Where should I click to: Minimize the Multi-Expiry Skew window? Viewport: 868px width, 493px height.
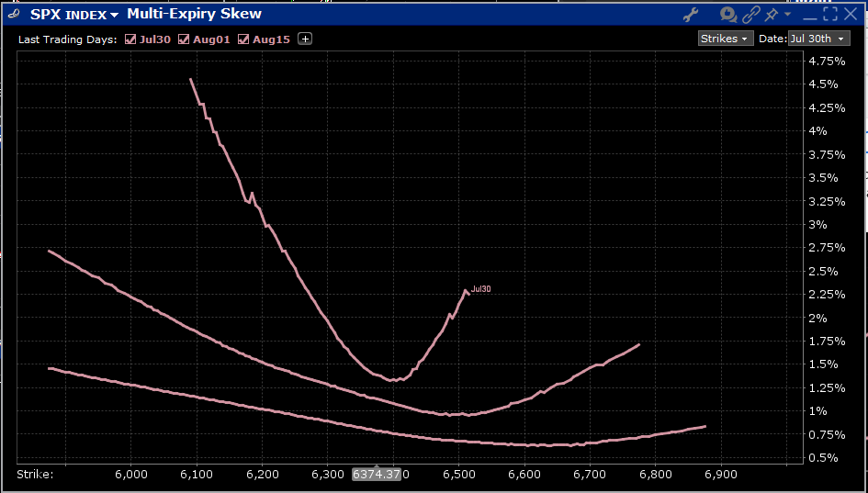pos(810,14)
